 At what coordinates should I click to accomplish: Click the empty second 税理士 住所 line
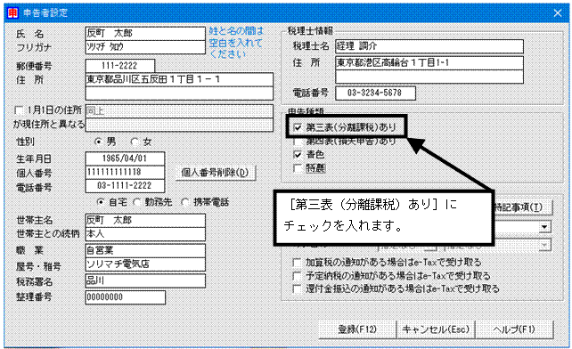click(429, 77)
